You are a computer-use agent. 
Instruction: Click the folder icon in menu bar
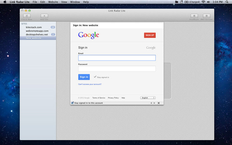click(177, 2)
